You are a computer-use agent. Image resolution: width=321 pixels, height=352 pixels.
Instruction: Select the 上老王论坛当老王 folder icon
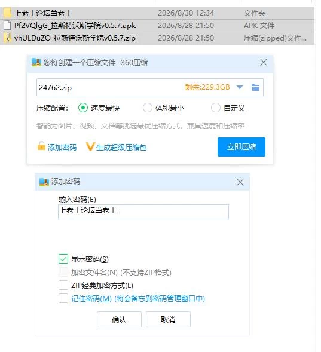tap(7, 13)
